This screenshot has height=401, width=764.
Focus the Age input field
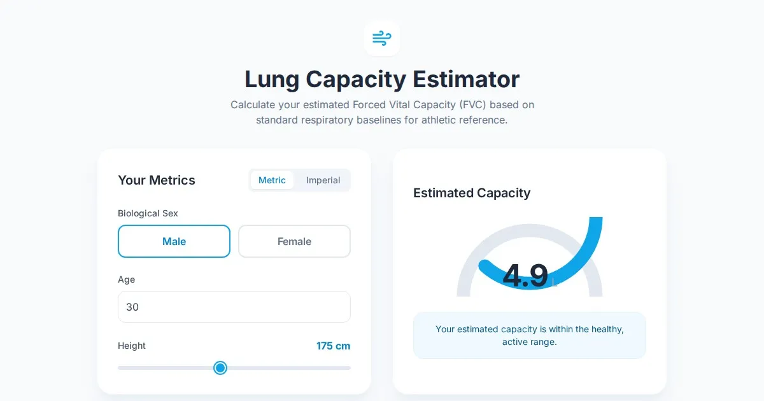pyautogui.click(x=234, y=307)
